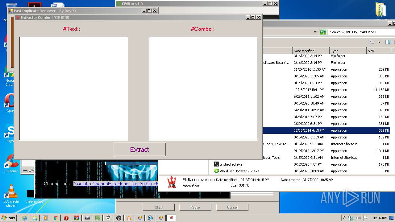
Task: Open the volume control in system tray
Action: [x=358, y=218]
